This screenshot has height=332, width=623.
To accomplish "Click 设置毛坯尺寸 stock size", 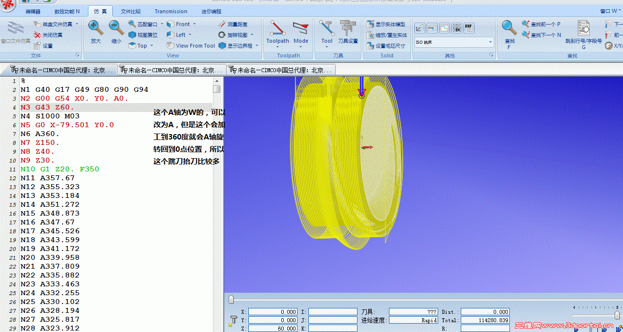I will [386, 46].
